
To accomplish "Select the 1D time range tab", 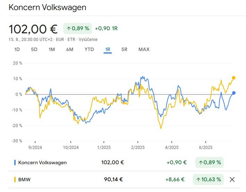I will [17, 49].
